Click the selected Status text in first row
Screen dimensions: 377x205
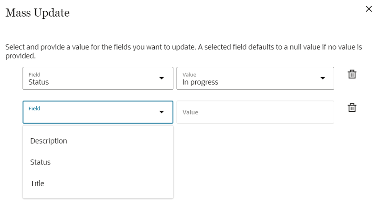tap(39, 82)
